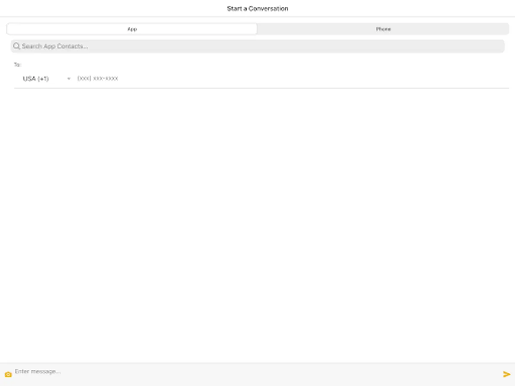Viewport: 515px width, 386px height.
Task: Switch to the Phone tab
Action: pos(383,29)
